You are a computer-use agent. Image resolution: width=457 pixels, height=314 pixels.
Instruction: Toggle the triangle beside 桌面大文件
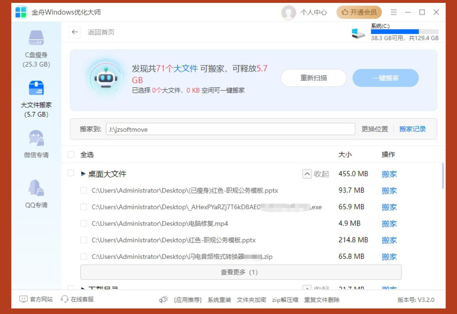pos(83,174)
